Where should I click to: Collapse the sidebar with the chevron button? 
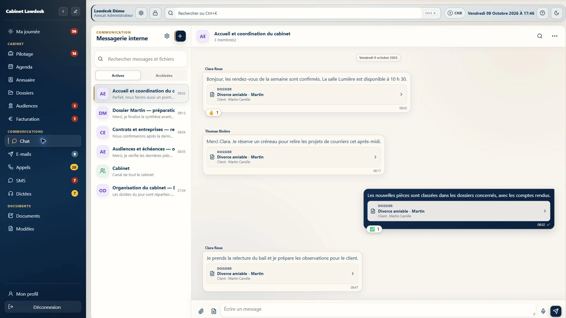pyautogui.click(x=63, y=11)
